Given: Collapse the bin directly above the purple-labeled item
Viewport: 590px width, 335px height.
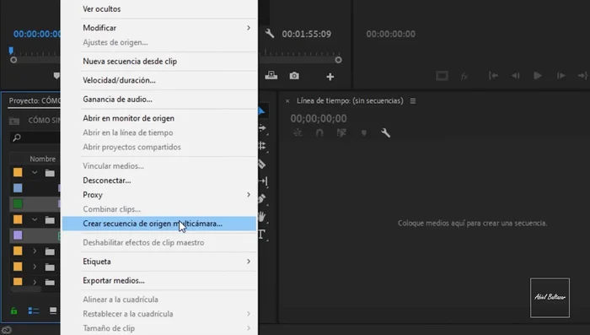Looking at the screenshot, I should (35, 219).
